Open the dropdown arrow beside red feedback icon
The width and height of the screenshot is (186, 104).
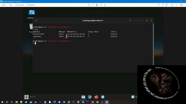pos(184,5)
